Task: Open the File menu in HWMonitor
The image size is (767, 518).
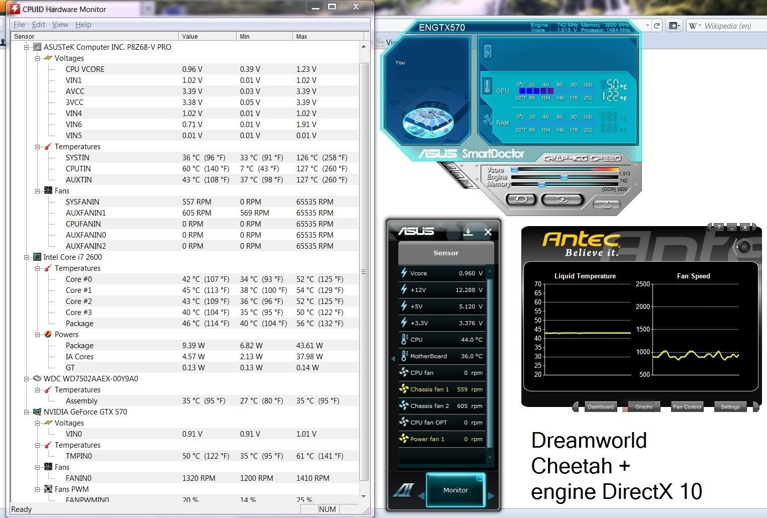Action: [19, 24]
